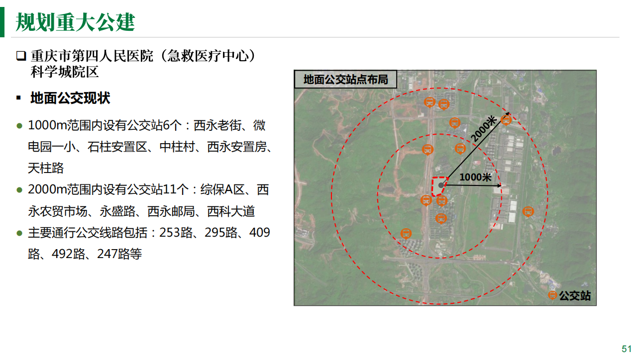The height and width of the screenshot is (358, 637).
Task: Select the station name 综保A区
Action: [223, 189]
